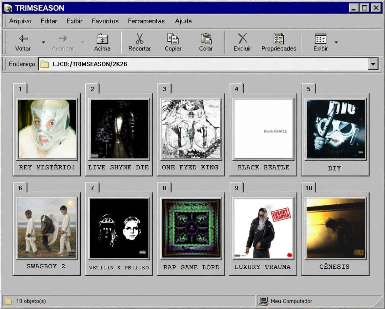Open the Exibir view options dropdown arrow

pos(336,42)
